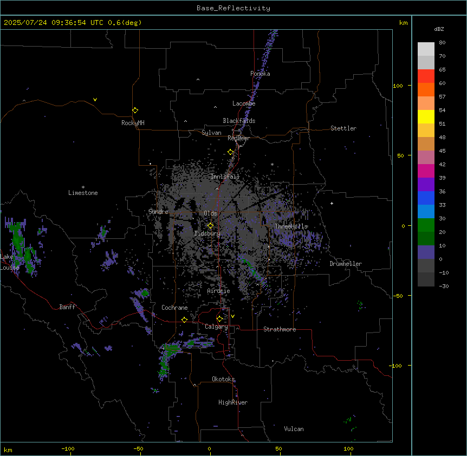
Task: Click the dBZ legend heading
Action: pos(439,29)
